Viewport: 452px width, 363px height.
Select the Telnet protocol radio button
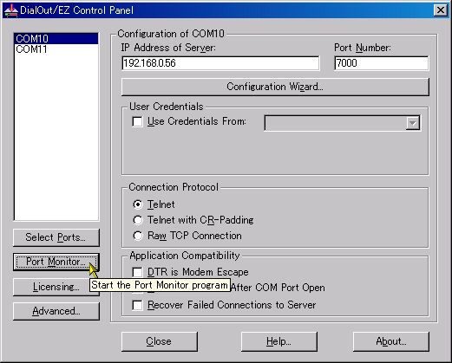pos(138,204)
